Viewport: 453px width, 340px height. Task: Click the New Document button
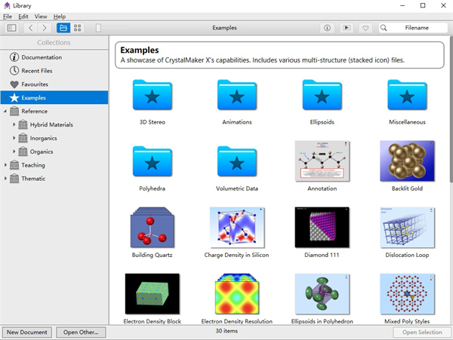(x=26, y=332)
